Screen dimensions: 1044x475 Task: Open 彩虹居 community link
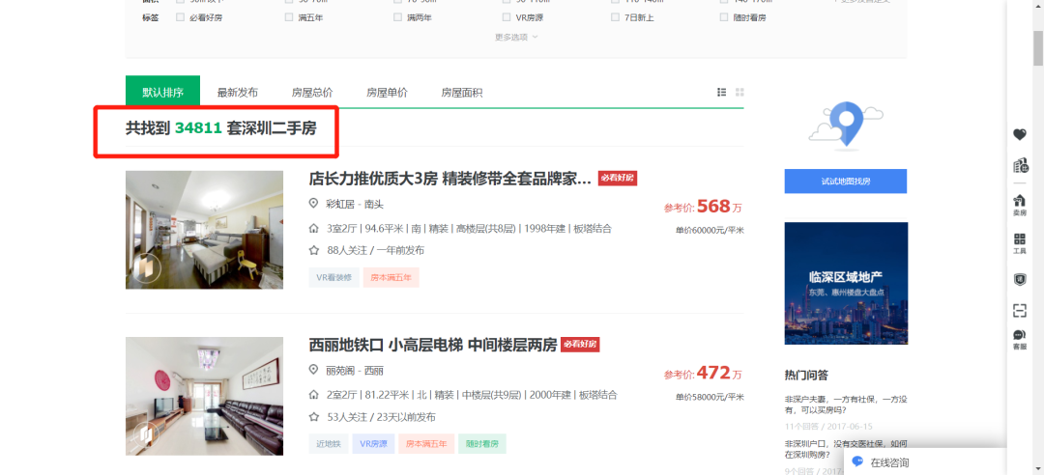point(339,205)
